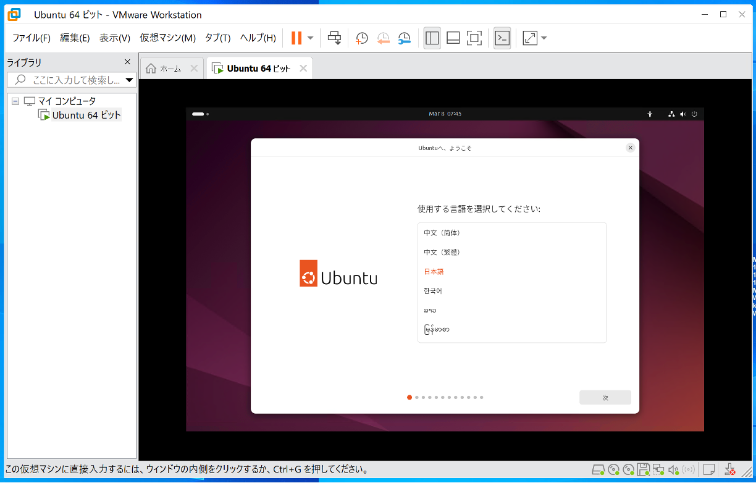Take a snapshot of this virtual machine
Viewport: 756px width, 483px height.
point(362,38)
